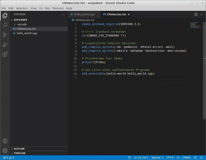Click the code minimap preview
Screen dimensions: 206x160
click(196, 25)
